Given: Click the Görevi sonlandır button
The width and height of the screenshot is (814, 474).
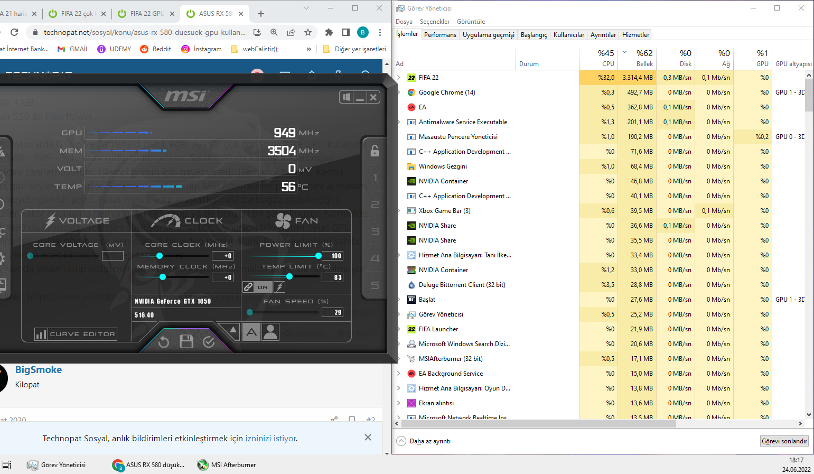Looking at the screenshot, I should point(784,441).
